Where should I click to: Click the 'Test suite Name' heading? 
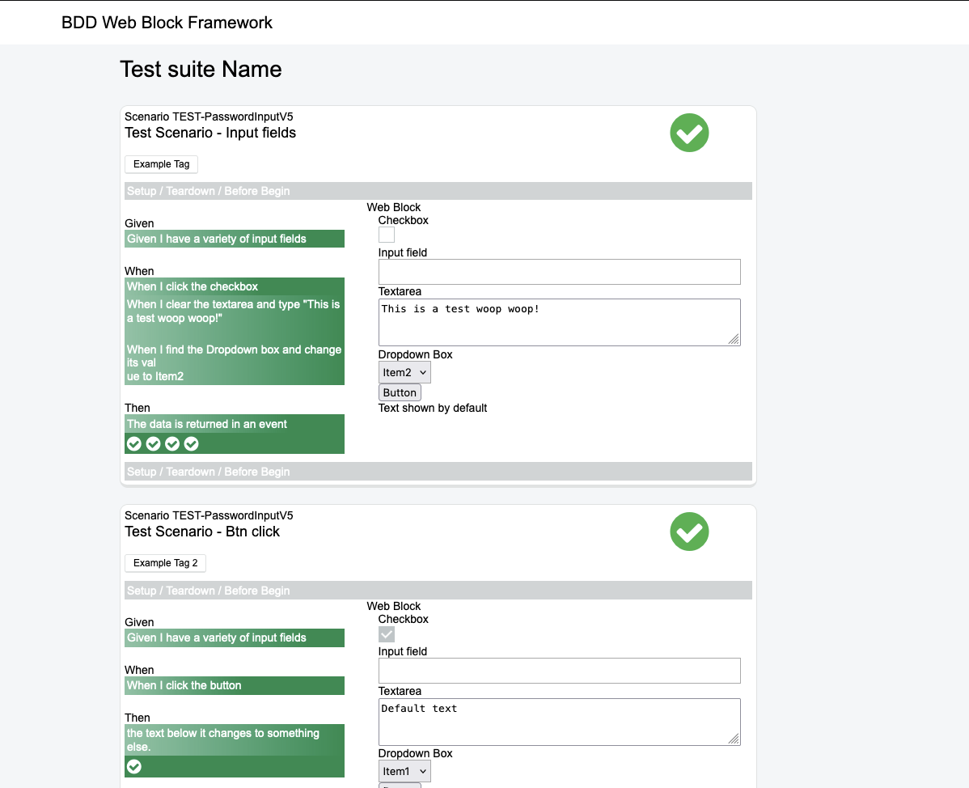[201, 70]
